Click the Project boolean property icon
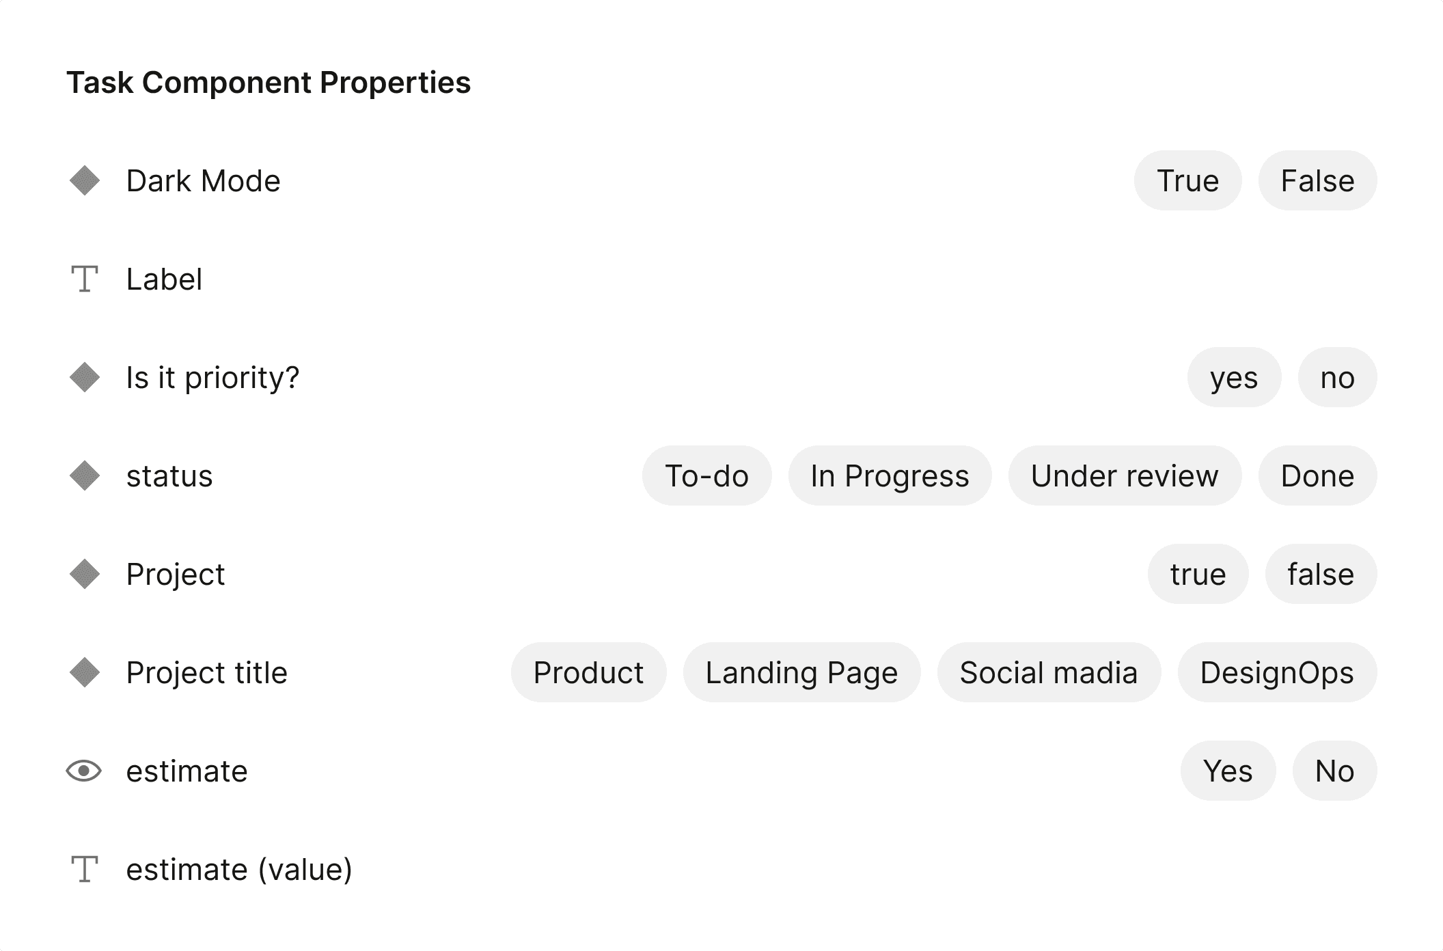The image size is (1443, 951). tap(86, 574)
